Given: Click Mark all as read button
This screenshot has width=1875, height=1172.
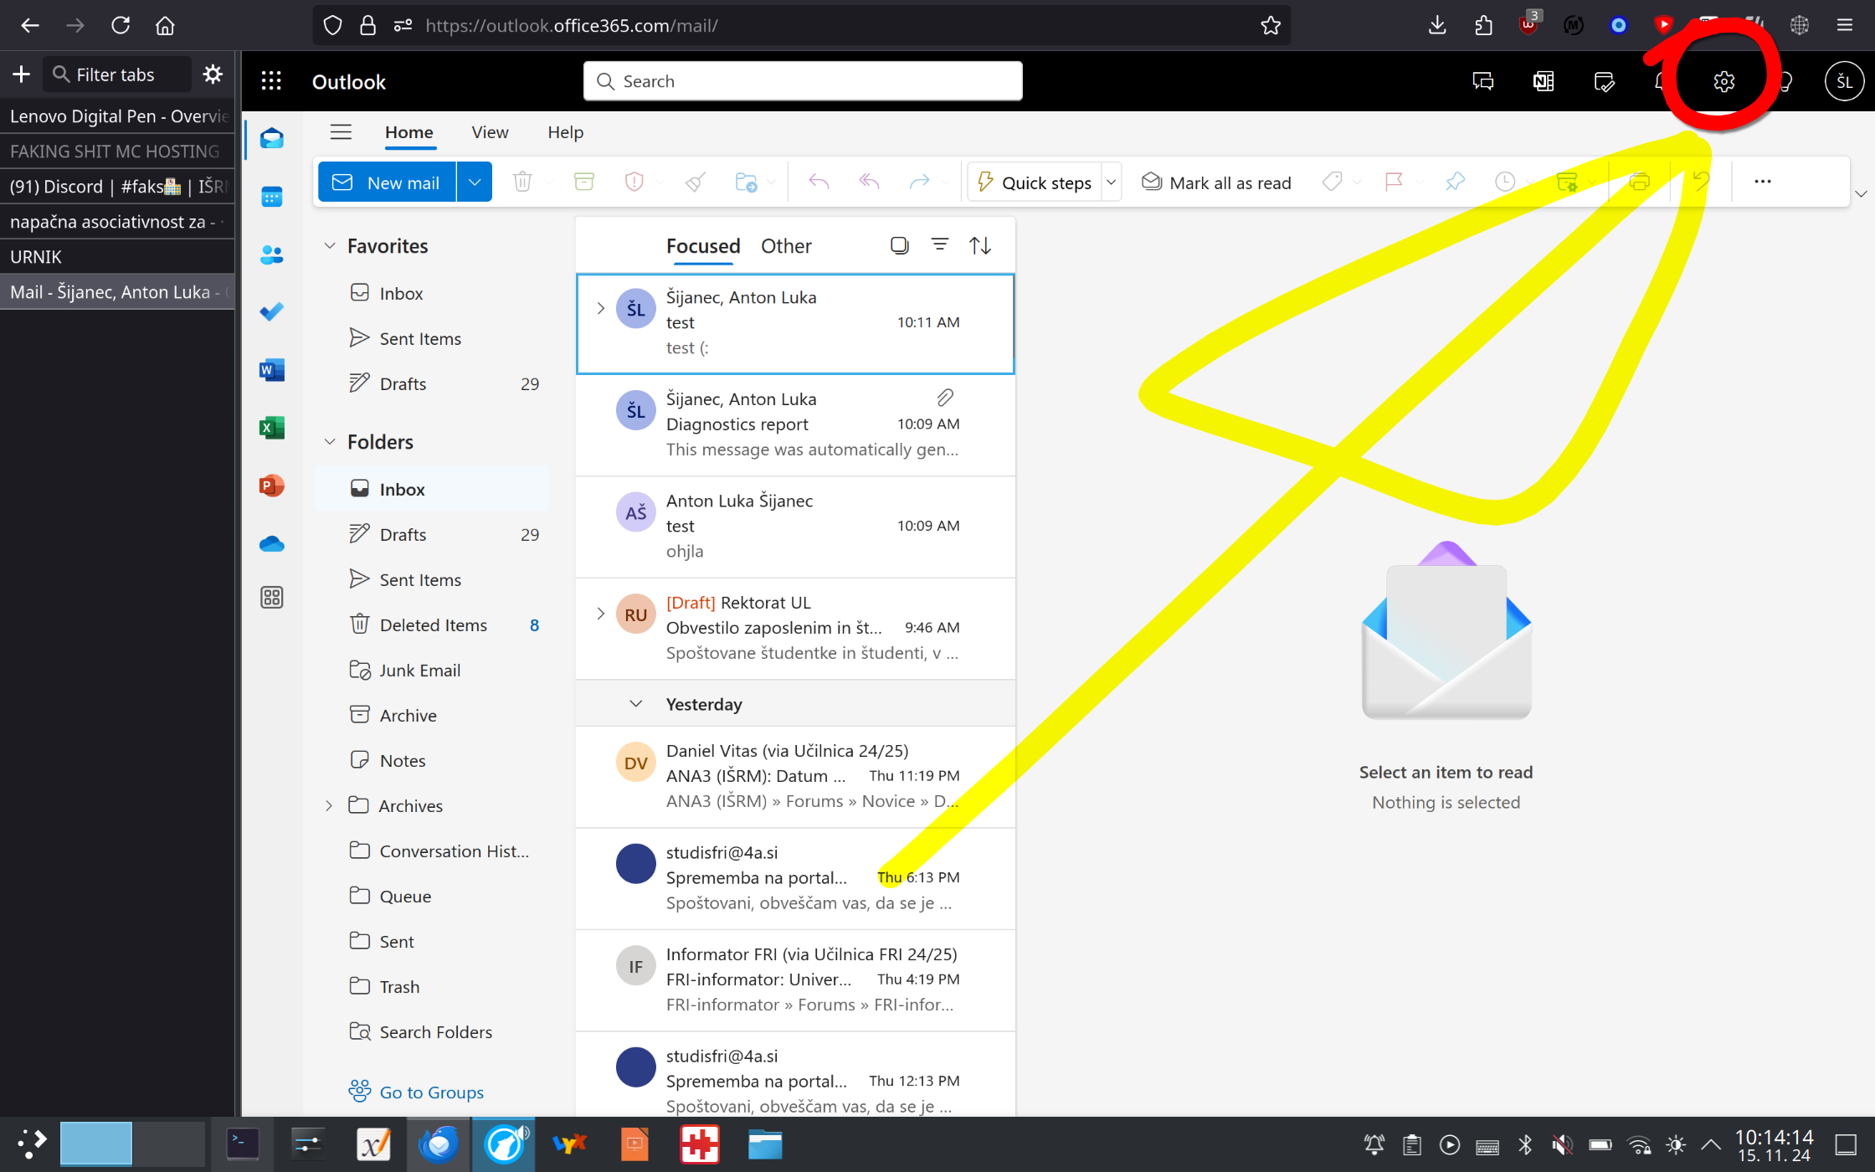Looking at the screenshot, I should pyautogui.click(x=1216, y=182).
